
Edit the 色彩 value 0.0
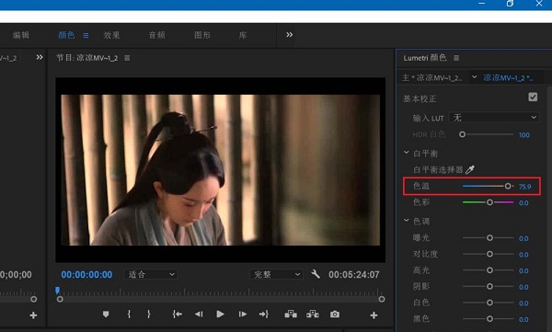click(x=523, y=203)
